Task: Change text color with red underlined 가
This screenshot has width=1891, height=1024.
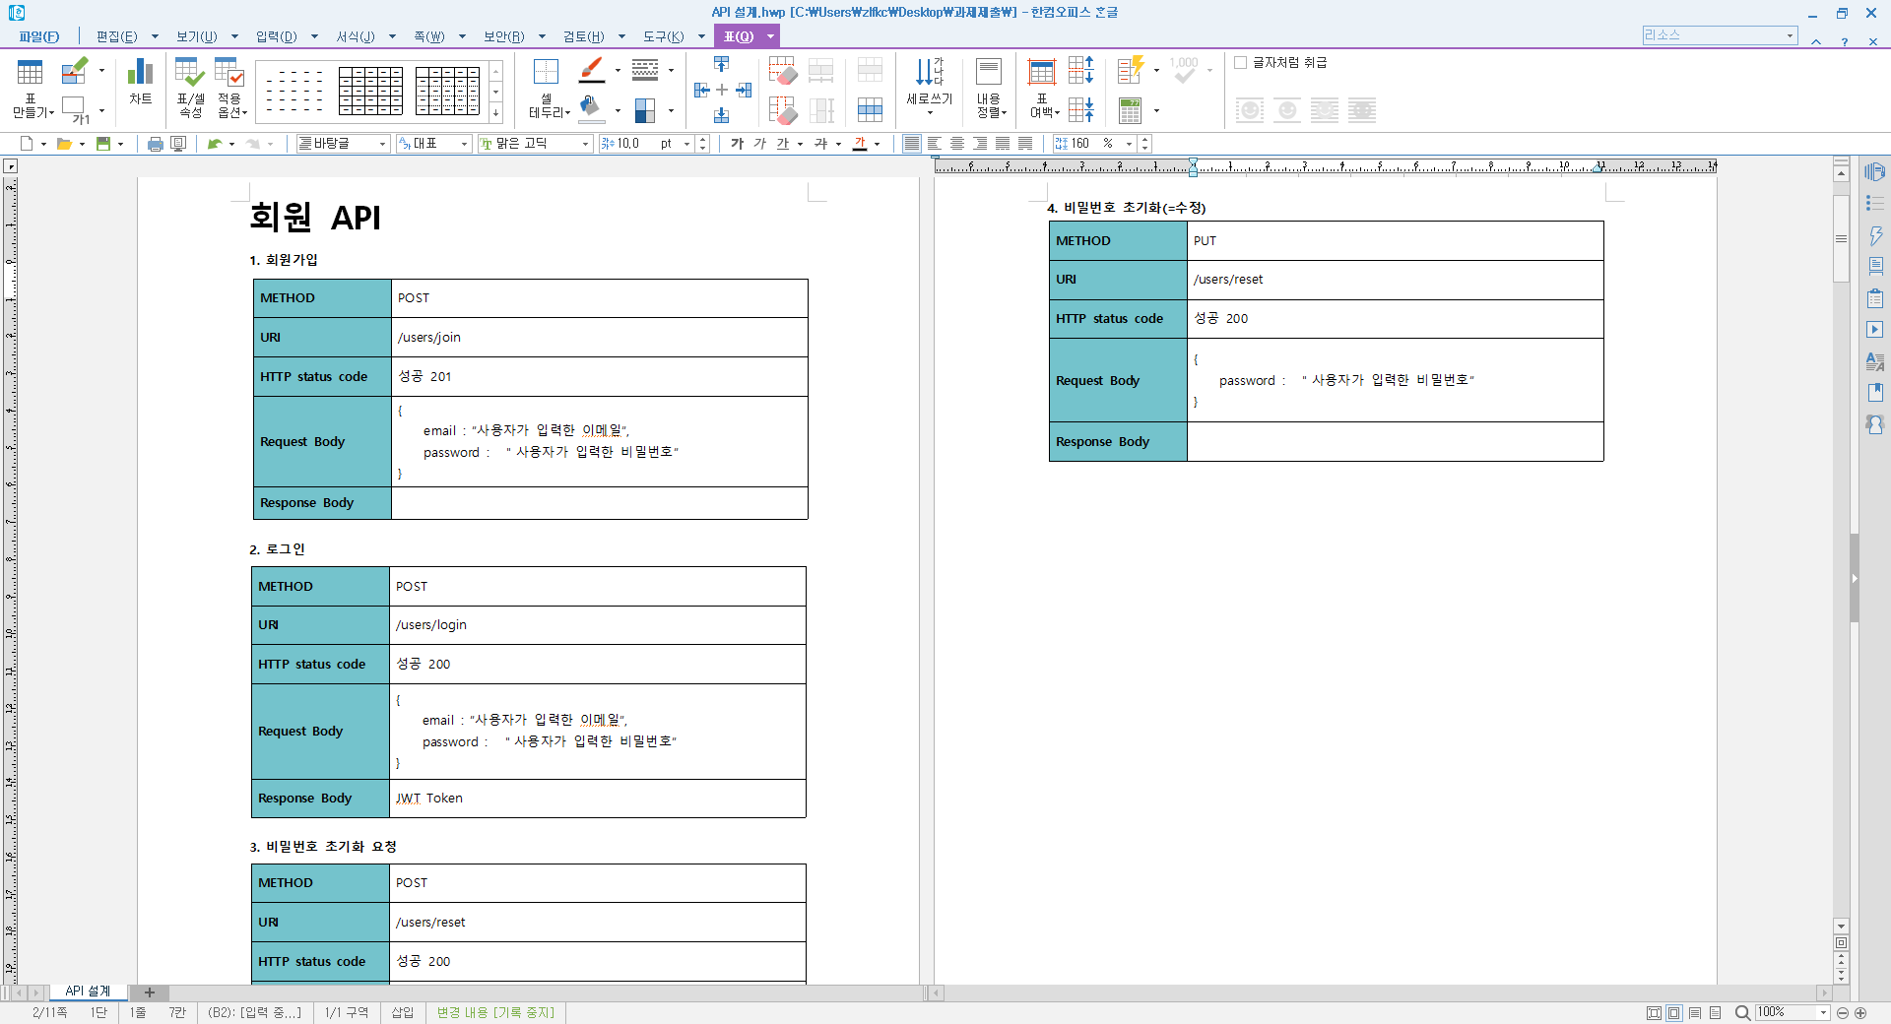Action: click(x=860, y=144)
